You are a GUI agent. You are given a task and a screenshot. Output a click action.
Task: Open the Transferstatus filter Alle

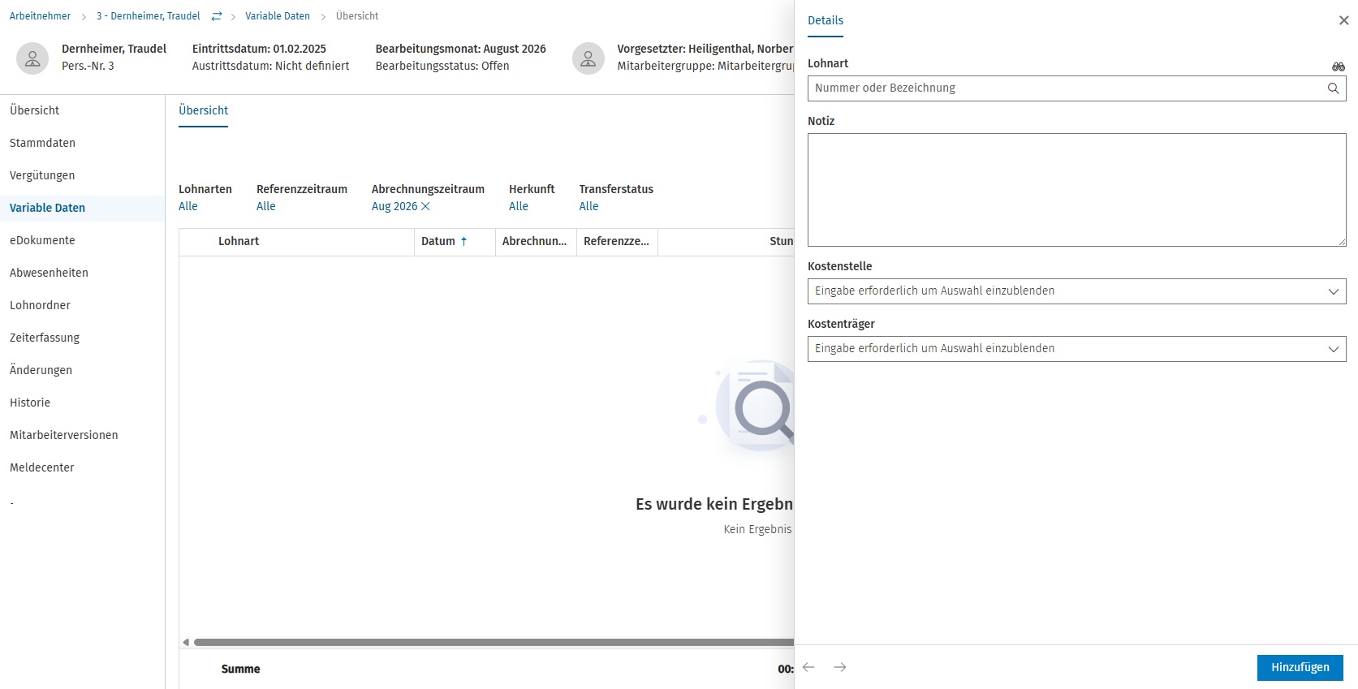click(588, 206)
